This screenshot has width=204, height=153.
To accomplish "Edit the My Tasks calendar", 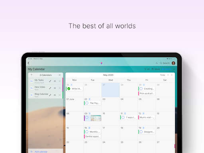I will click(x=50, y=81).
